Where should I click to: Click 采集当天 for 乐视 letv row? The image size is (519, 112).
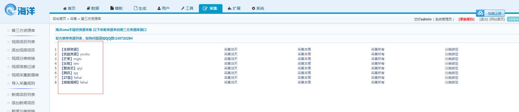click(231, 64)
